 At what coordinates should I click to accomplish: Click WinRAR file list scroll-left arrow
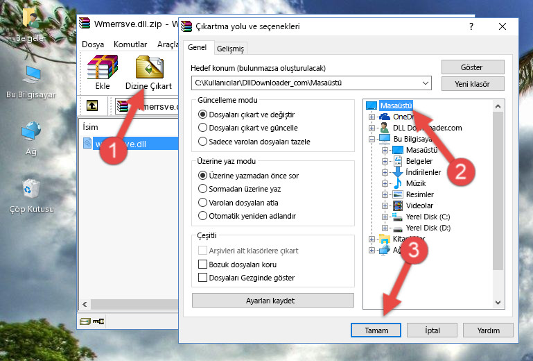pos(85,305)
